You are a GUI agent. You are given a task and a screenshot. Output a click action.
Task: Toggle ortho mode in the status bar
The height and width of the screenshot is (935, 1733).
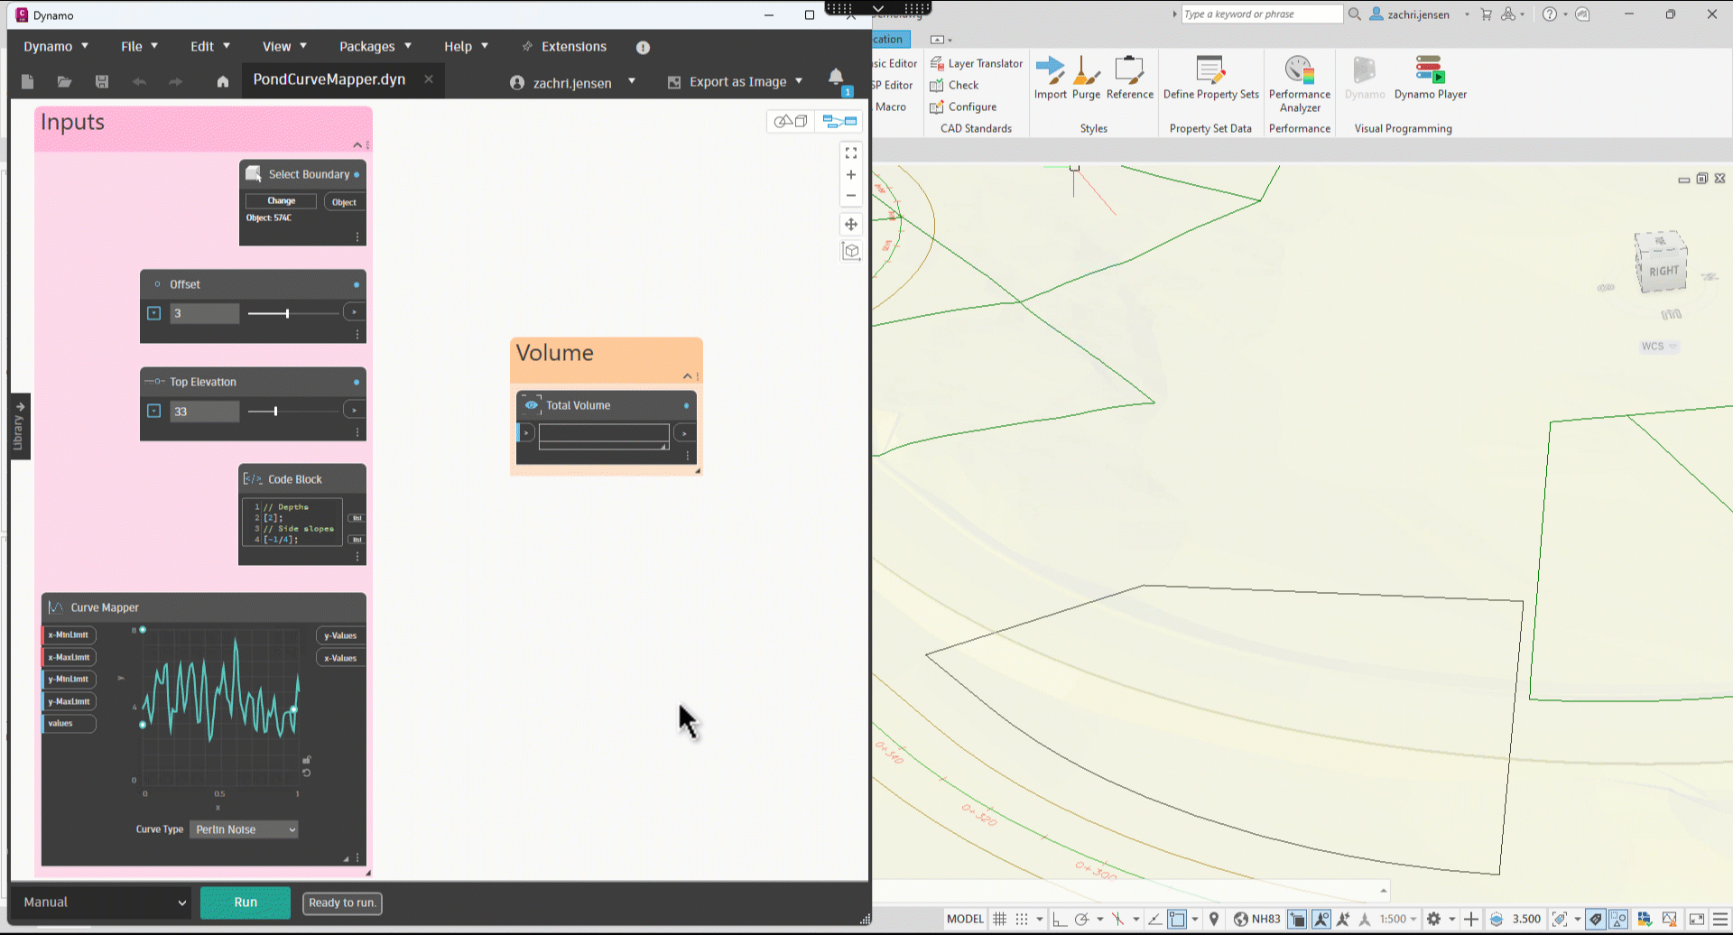pyautogui.click(x=1060, y=920)
